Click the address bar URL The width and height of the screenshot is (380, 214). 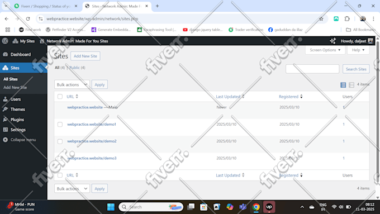tap(92, 18)
